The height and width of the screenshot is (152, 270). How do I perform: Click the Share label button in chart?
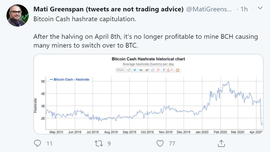point(120,70)
